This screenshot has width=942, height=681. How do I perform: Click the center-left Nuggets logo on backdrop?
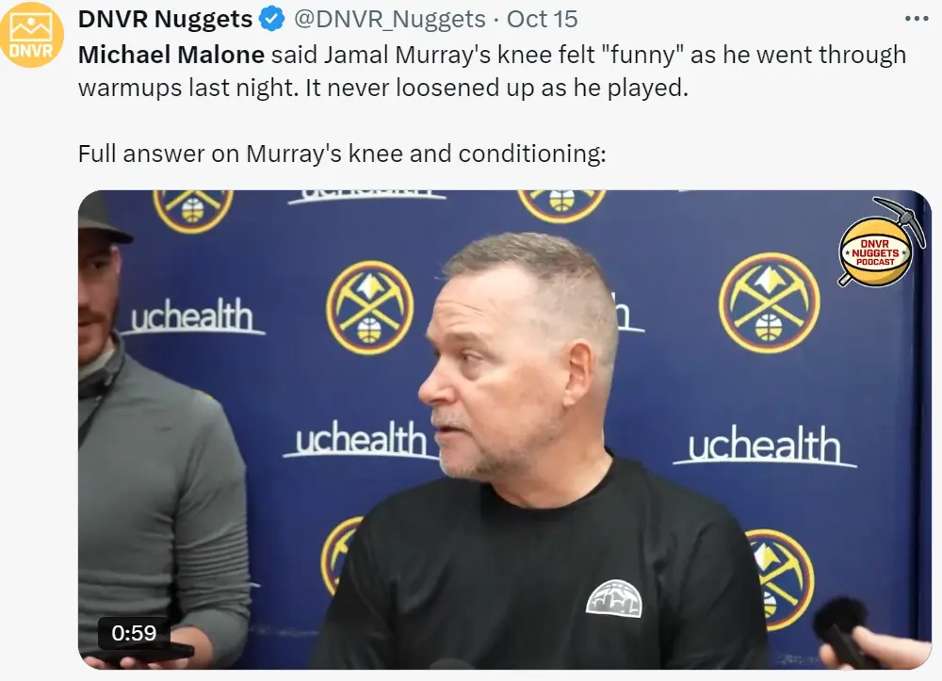[369, 307]
